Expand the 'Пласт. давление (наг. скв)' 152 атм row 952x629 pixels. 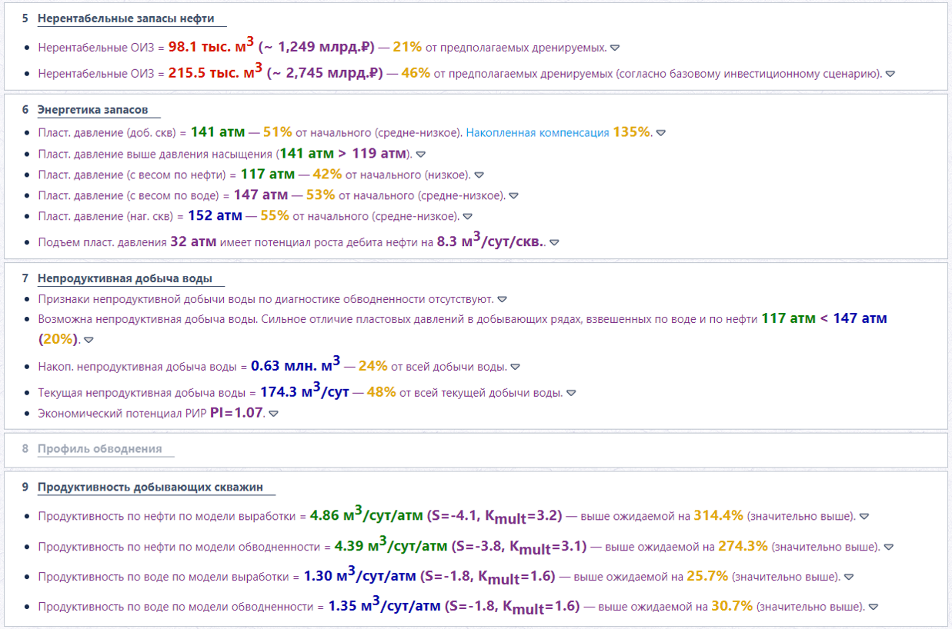coord(467,217)
